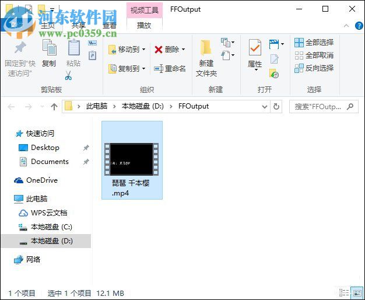Open the Properties (属性) checkmark icon
Image resolution: width=365 pixels, height=300 pixels.
[x=255, y=47]
